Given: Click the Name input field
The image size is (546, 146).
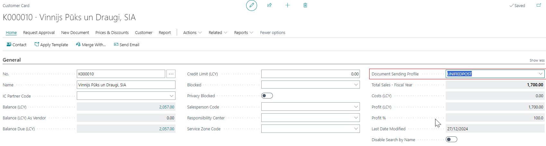Looking at the screenshot, I should pos(126,85).
